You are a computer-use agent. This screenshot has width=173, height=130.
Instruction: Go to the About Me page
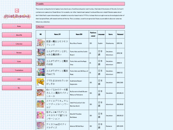click(17, 35)
